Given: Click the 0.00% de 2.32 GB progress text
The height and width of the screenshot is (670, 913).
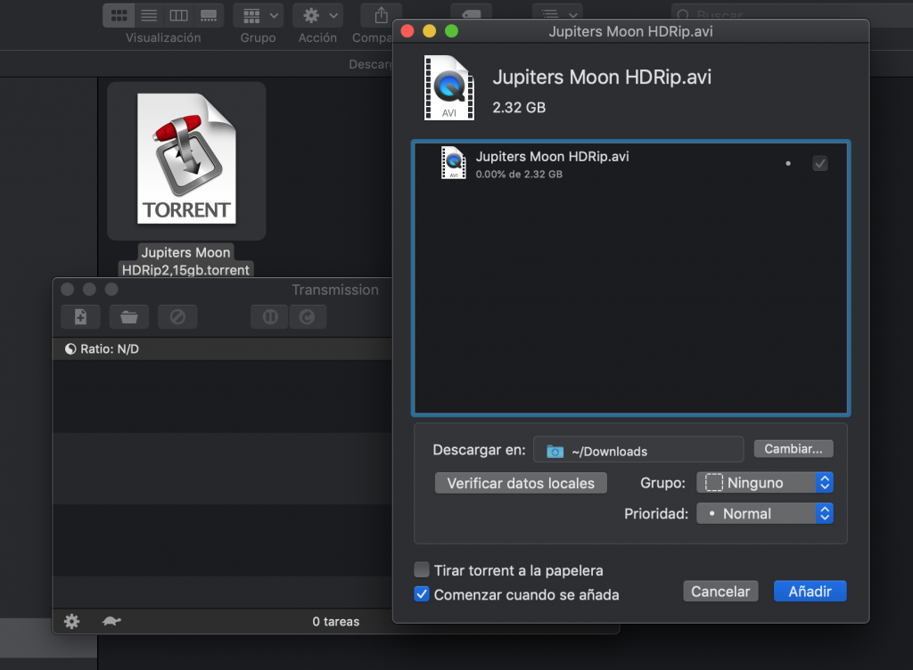Looking at the screenshot, I should tap(519, 175).
